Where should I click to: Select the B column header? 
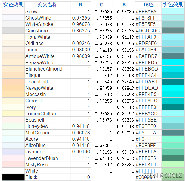124,5
